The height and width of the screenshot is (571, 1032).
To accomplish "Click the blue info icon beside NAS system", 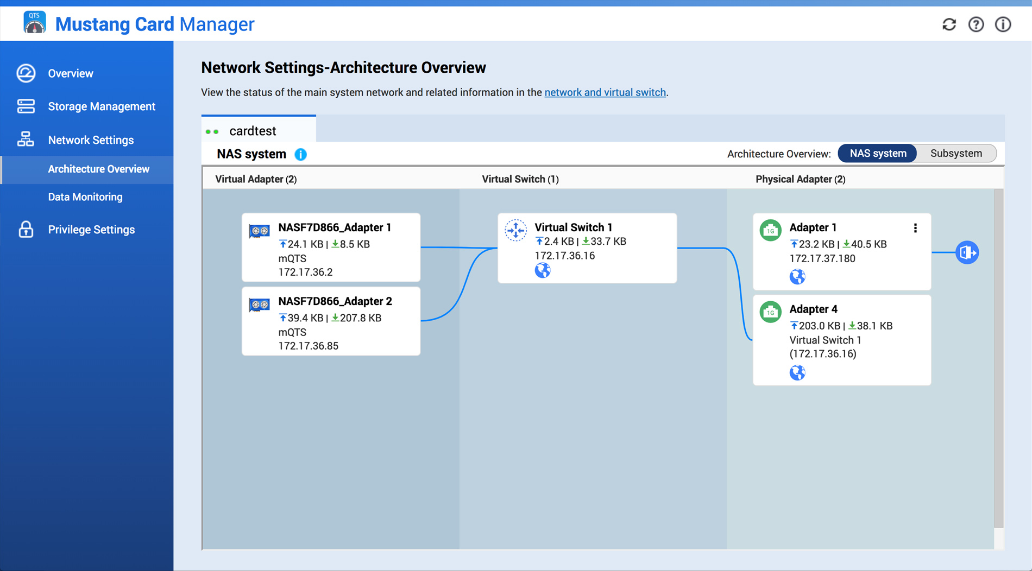I will click(300, 155).
